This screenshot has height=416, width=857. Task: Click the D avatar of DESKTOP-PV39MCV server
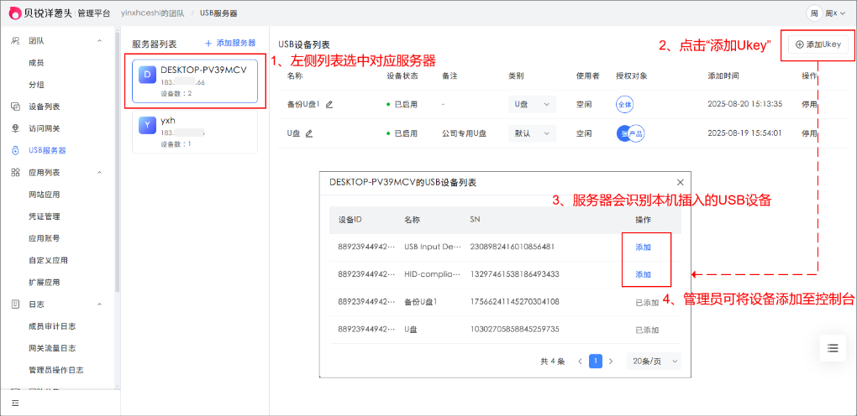(147, 75)
